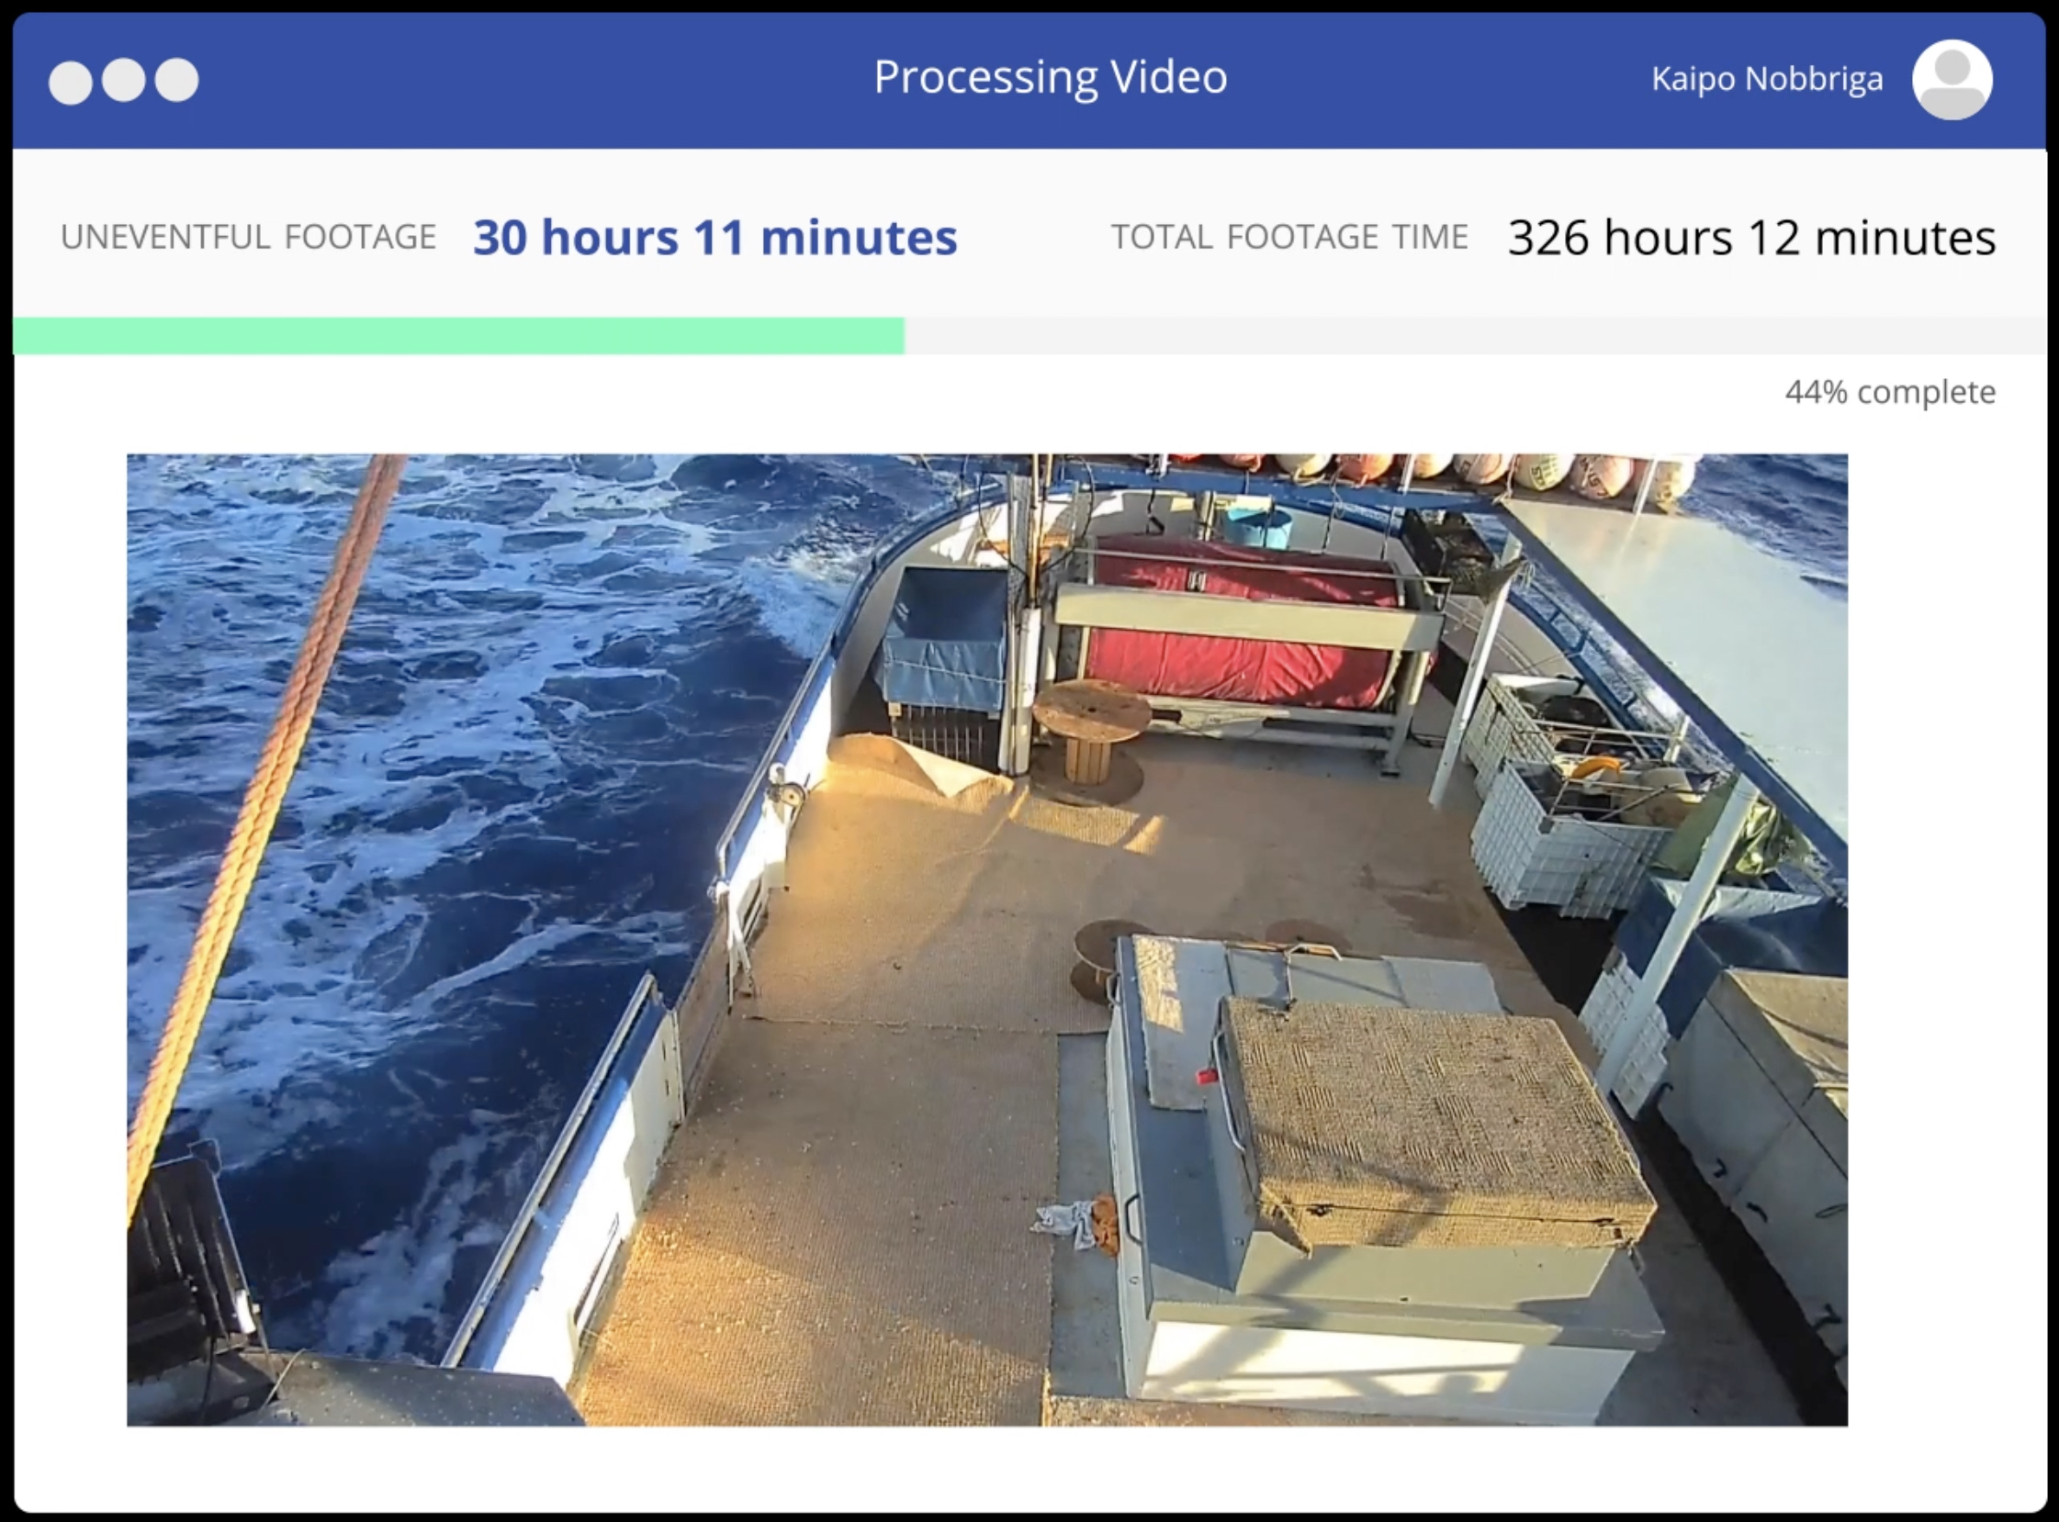Screen dimensions: 2059x1522
Task: Click the "TOTAL FOOTAGE TIME" label
Action: click(1289, 238)
